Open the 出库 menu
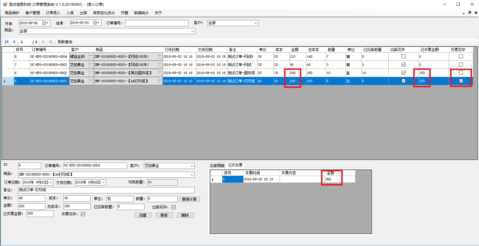479x246 pixels. pyautogui.click(x=83, y=13)
